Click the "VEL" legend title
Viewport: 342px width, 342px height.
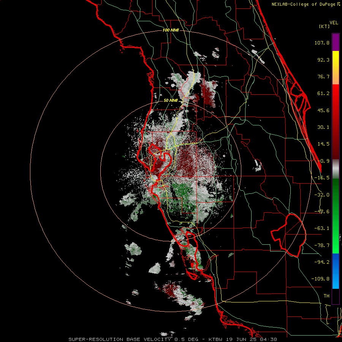[334, 23]
